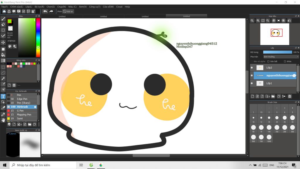The width and height of the screenshot is (300, 169).
Task: Add a layer folder in Layer panel
Action: click(x=273, y=96)
